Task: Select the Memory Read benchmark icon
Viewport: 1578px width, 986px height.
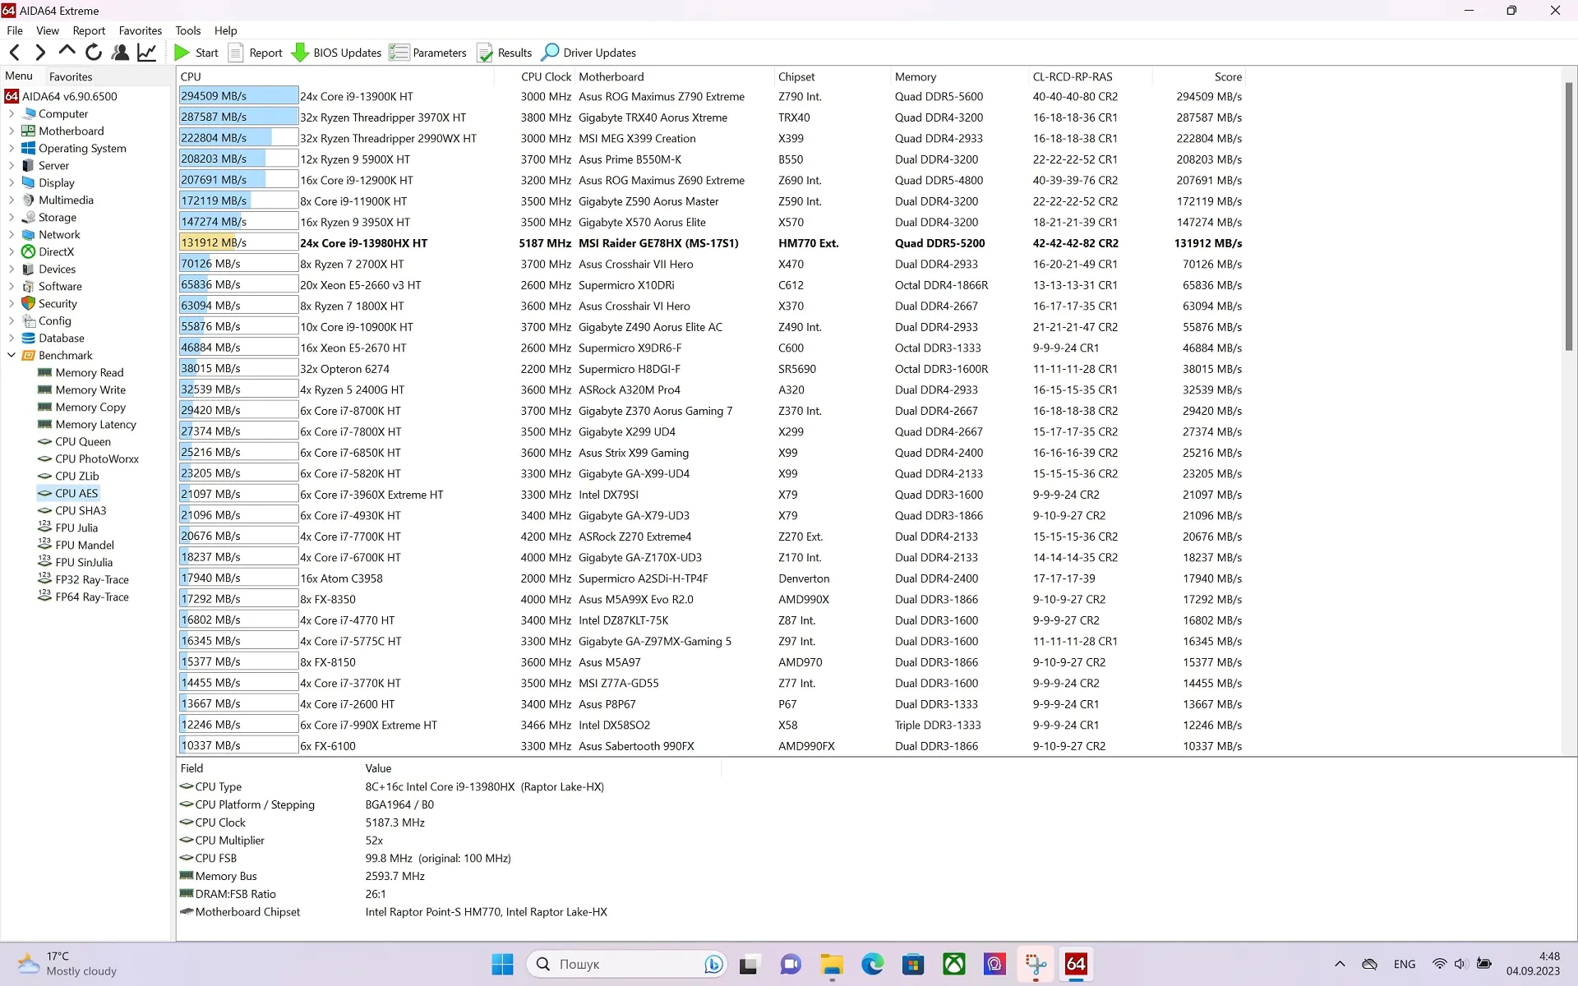Action: tap(45, 373)
